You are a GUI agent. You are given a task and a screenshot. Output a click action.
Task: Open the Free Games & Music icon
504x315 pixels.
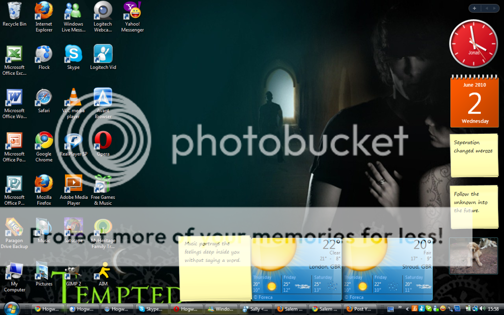click(103, 190)
